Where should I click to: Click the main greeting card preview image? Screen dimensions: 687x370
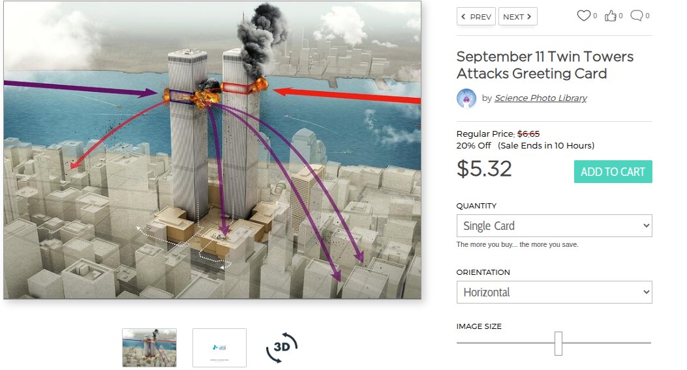(213, 150)
